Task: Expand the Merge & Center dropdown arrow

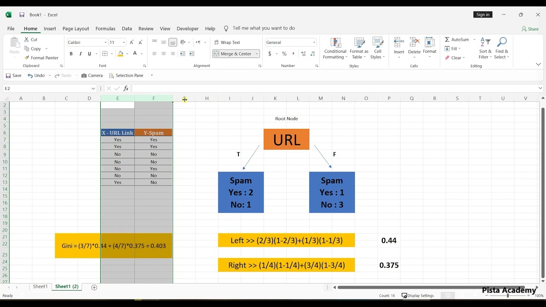Action: [x=257, y=54]
